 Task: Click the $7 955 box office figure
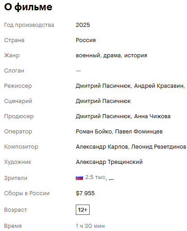point(85,193)
